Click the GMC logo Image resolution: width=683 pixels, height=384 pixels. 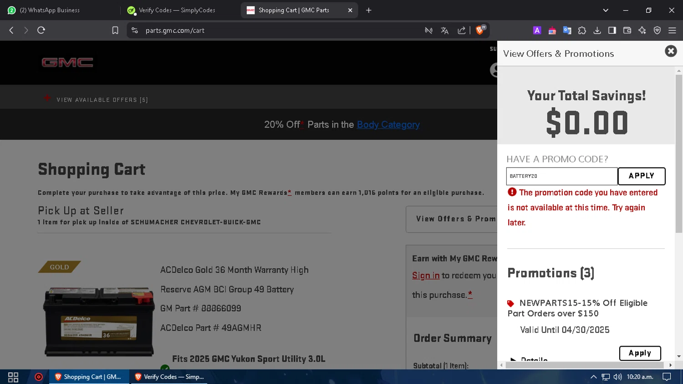[67, 62]
